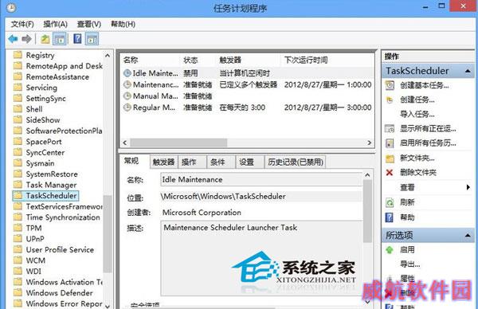The height and width of the screenshot is (309, 478).
Task: Click the 状态 column header
Action: point(190,60)
